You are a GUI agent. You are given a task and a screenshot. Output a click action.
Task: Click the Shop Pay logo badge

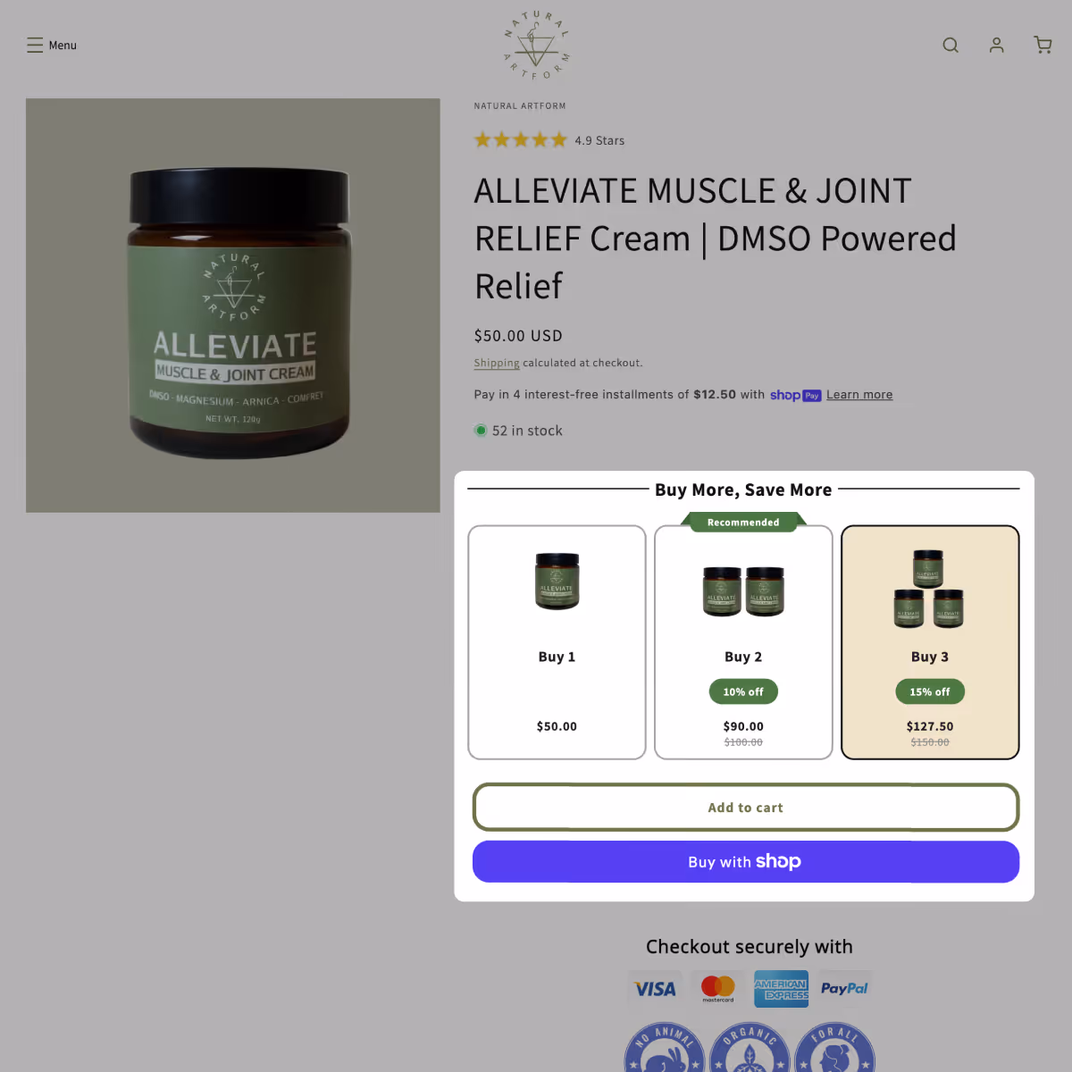point(795,395)
